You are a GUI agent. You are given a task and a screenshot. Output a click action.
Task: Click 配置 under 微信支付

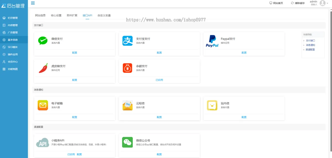pos(74,53)
